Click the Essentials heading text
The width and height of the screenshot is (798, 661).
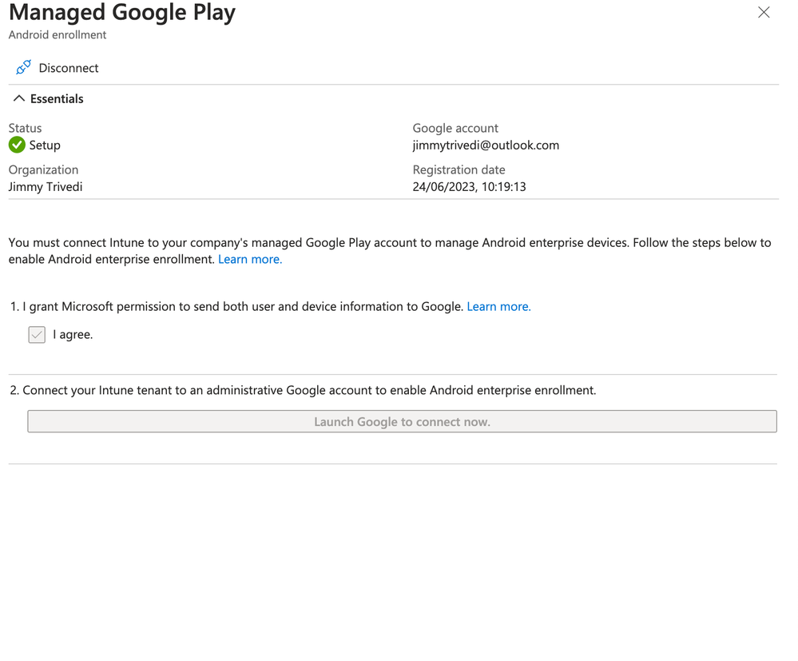pyautogui.click(x=57, y=99)
